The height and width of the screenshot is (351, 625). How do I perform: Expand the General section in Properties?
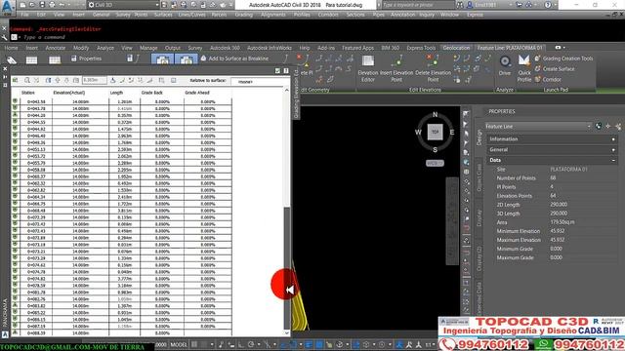pyautogui.click(x=552, y=149)
